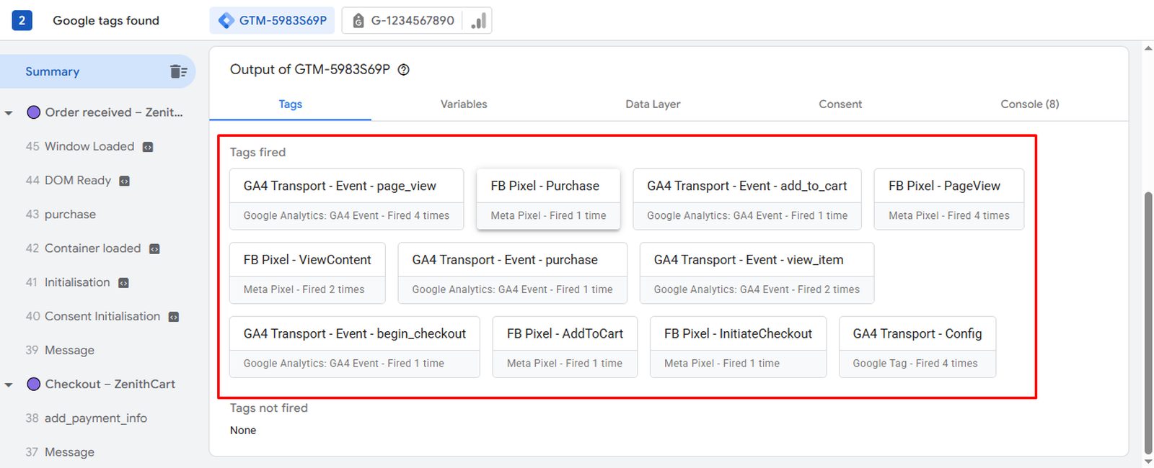Open the GA4 Transport - Event - add_to_cart card
The image size is (1154, 468).
coord(747,199)
